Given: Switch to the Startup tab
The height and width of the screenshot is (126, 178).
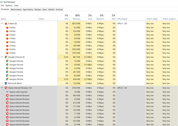Looking at the screenshot, I should tap(38, 10).
